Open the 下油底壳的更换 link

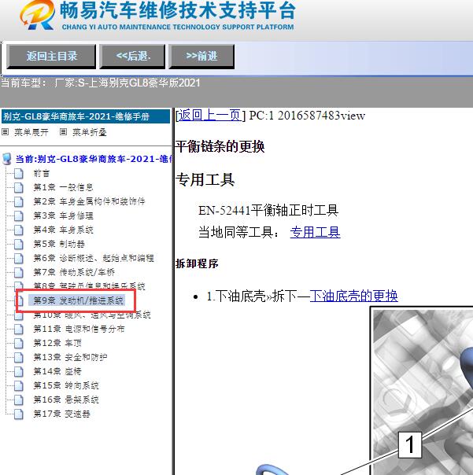pyautogui.click(x=353, y=296)
